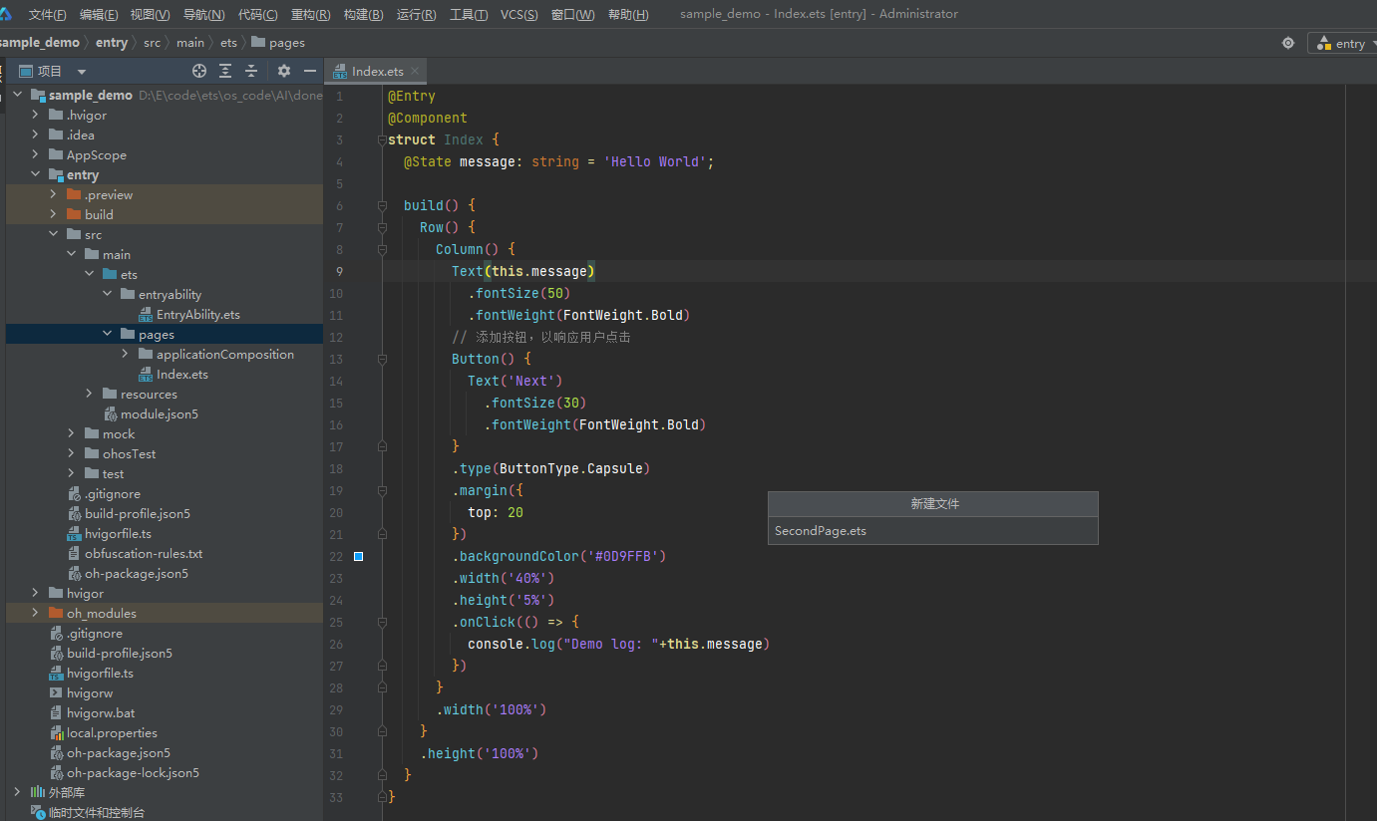Select Index.ets in the pages folder

(x=182, y=375)
